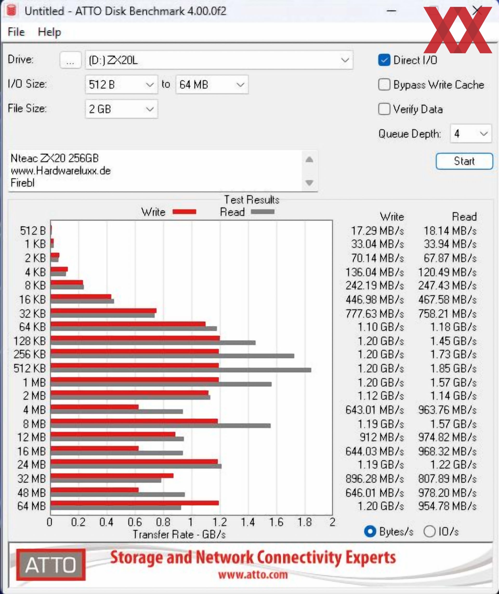
Task: Enable Bypass Write Cache checkbox
Action: click(384, 84)
